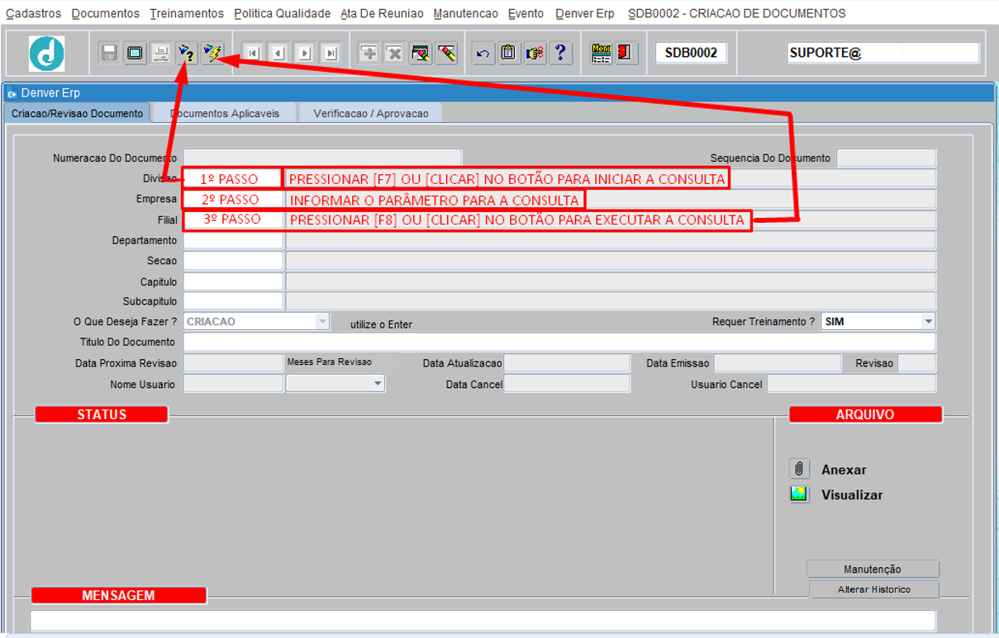Click the Titulo Do Documento input field
The height and width of the screenshot is (638, 999).
[x=559, y=342]
